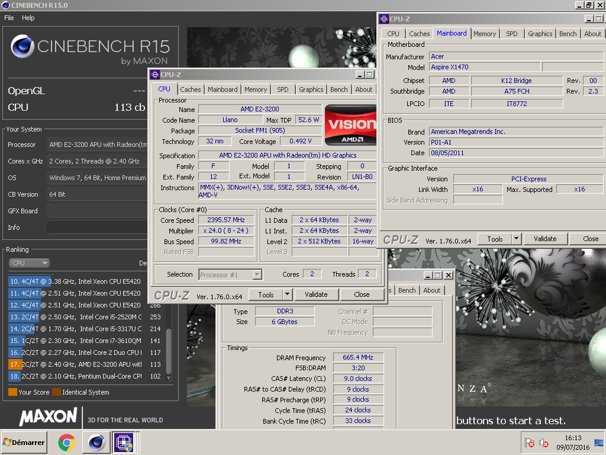The height and width of the screenshot is (455, 606).
Task: Click motherboard Model field Aspire X1470
Action: [485, 67]
